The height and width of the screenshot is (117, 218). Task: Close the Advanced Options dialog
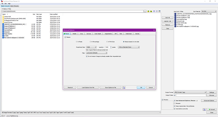[154, 30]
